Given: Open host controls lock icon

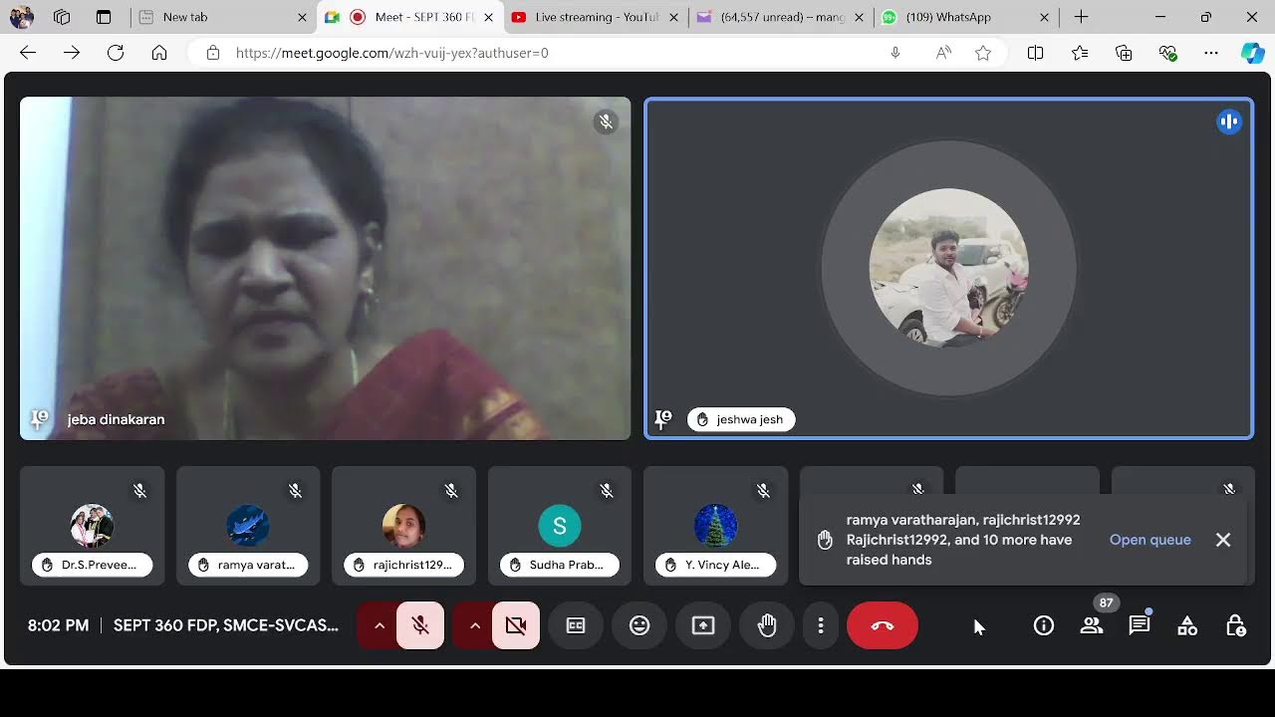Looking at the screenshot, I should [1235, 625].
